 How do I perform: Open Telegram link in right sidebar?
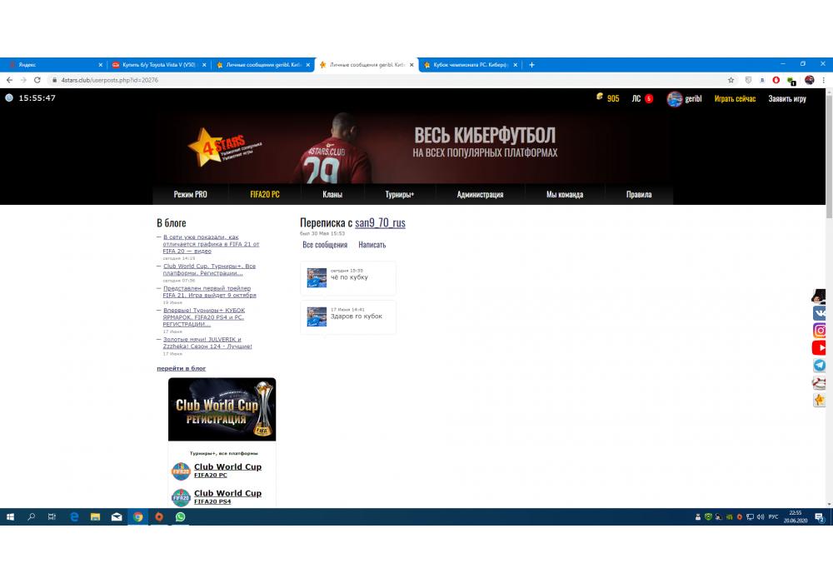tap(820, 366)
